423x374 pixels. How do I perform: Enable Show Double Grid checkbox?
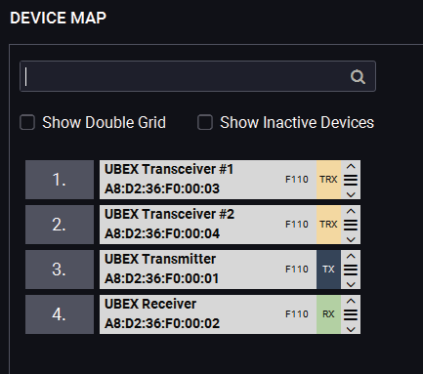pyautogui.click(x=27, y=122)
